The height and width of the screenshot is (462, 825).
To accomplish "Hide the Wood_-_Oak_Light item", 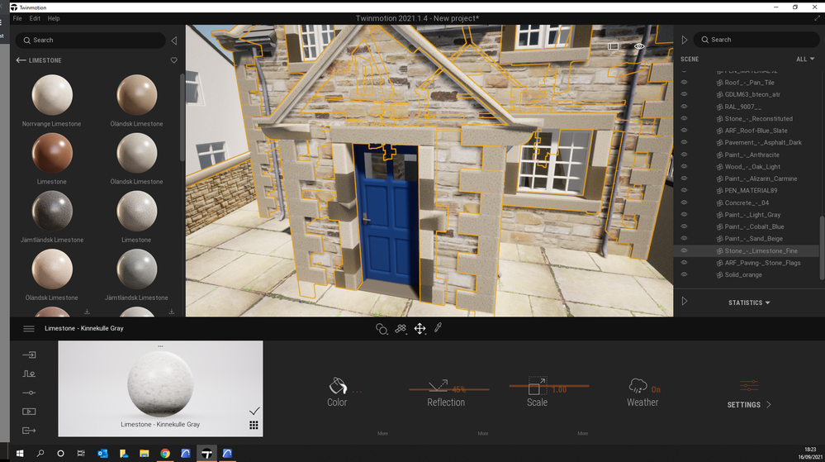I will [684, 166].
